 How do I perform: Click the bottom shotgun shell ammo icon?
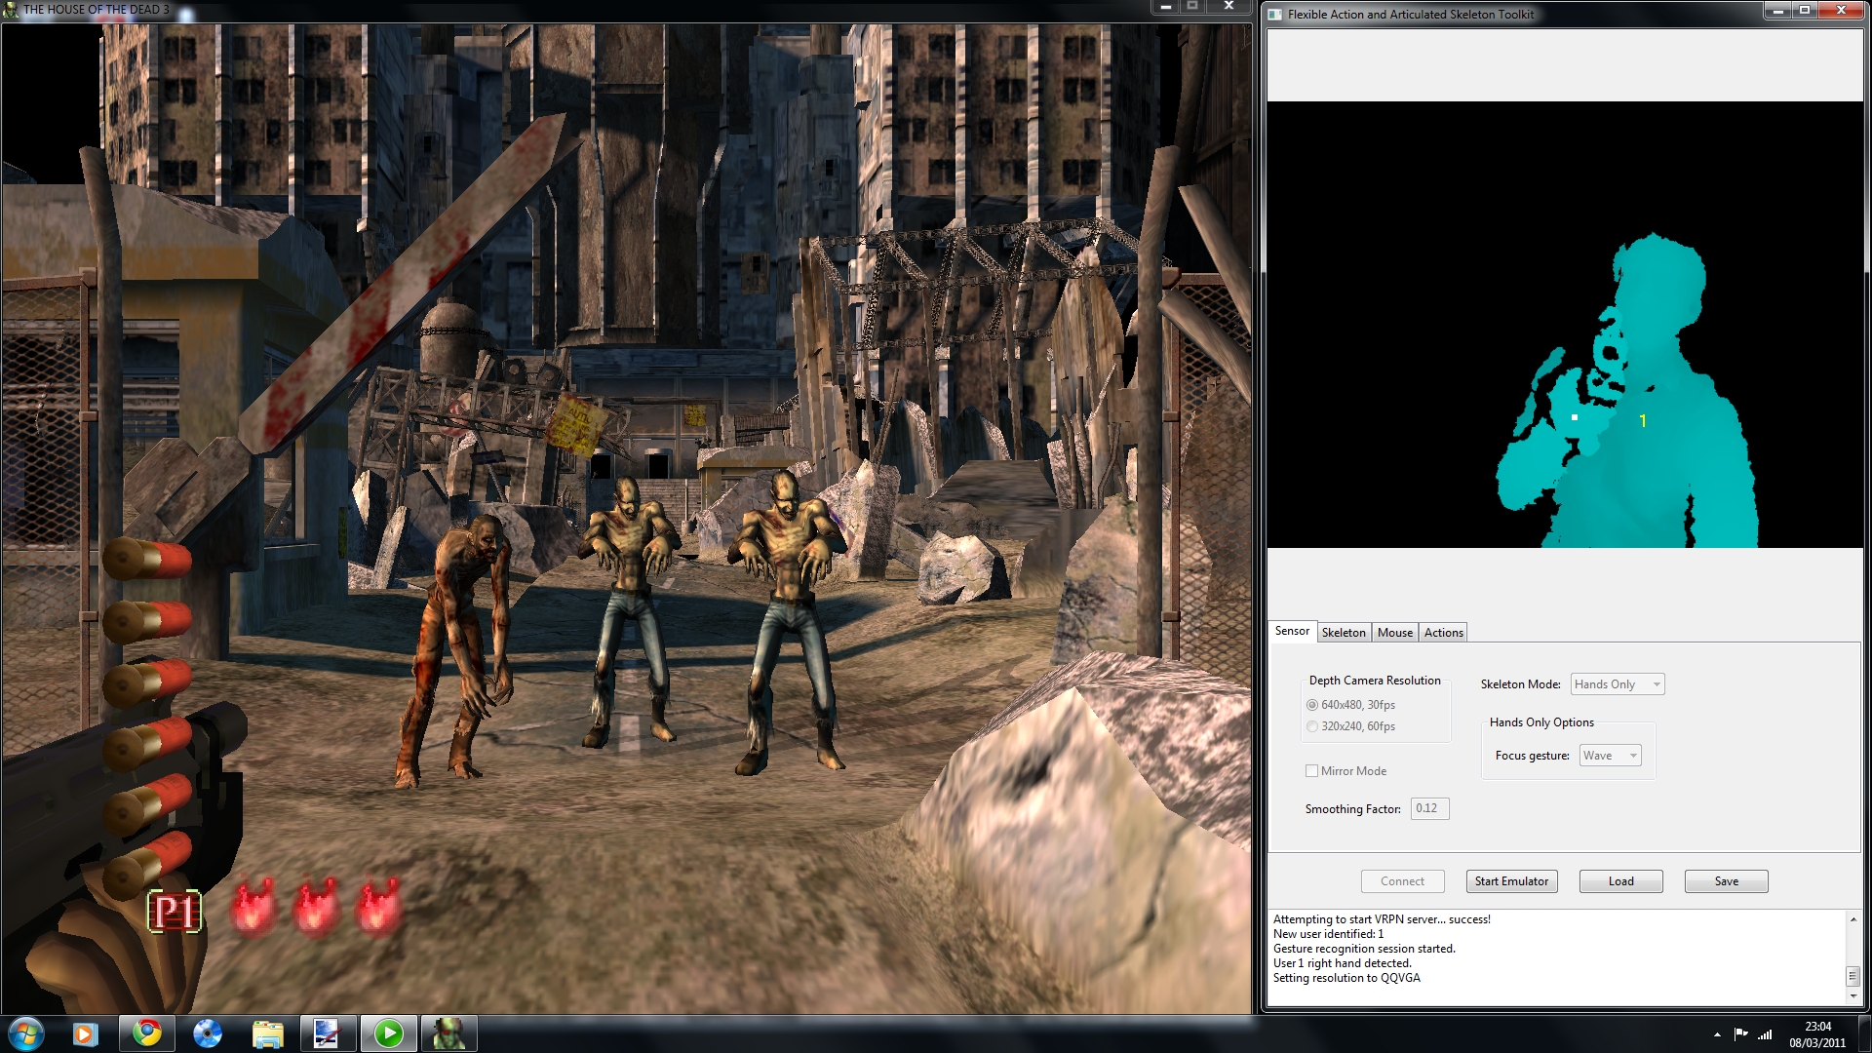click(148, 865)
